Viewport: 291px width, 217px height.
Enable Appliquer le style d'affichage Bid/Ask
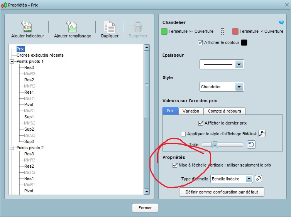point(183,134)
